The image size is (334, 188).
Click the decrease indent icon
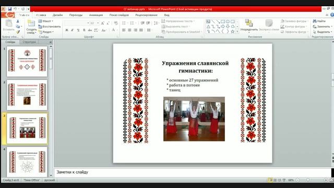coord(142,23)
